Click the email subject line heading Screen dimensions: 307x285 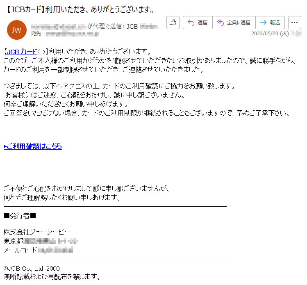80,9
